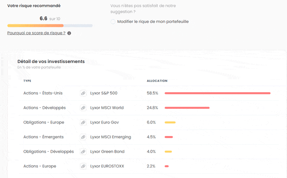Click the 58.5% allocation bar for S&P 500
This screenshot has height=178, width=287.
[218, 93]
